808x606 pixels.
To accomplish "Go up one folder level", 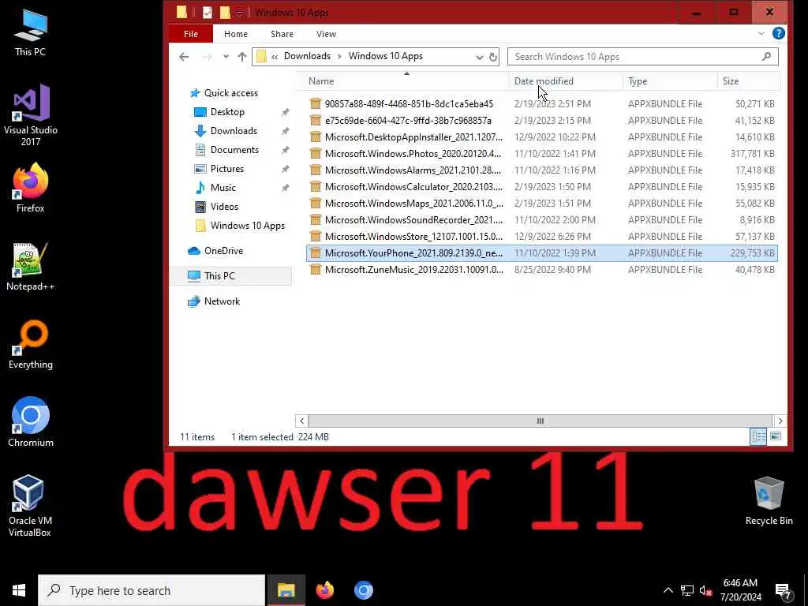I will pyautogui.click(x=241, y=57).
